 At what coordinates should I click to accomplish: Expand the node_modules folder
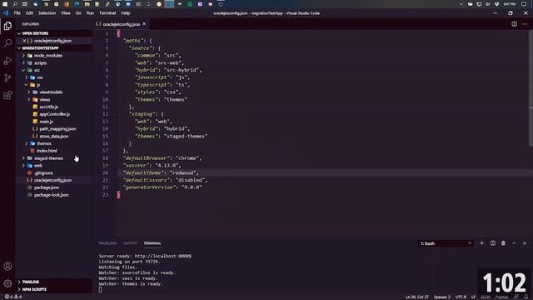tap(23, 56)
